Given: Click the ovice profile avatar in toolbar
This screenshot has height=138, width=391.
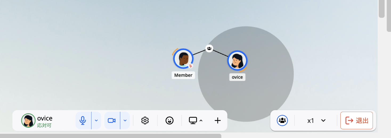Looking at the screenshot, I should pos(28,120).
